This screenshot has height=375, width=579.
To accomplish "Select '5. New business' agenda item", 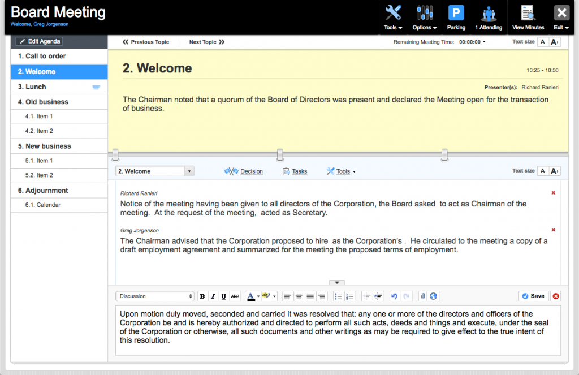I will click(x=59, y=146).
